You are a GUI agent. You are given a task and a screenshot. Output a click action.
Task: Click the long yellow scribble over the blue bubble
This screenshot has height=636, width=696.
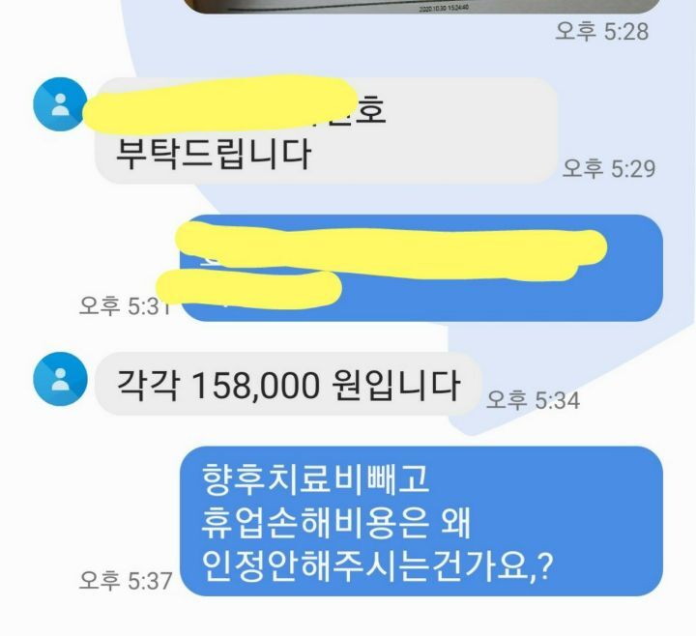click(x=391, y=250)
